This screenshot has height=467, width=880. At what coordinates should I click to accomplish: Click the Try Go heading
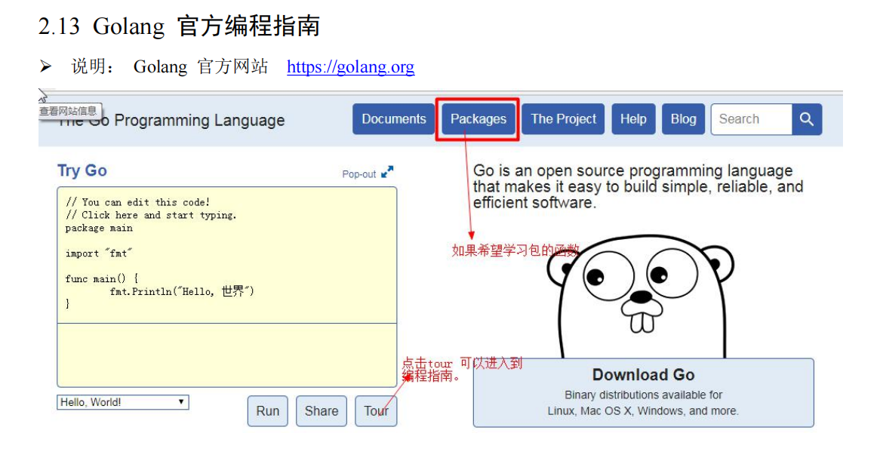82,171
